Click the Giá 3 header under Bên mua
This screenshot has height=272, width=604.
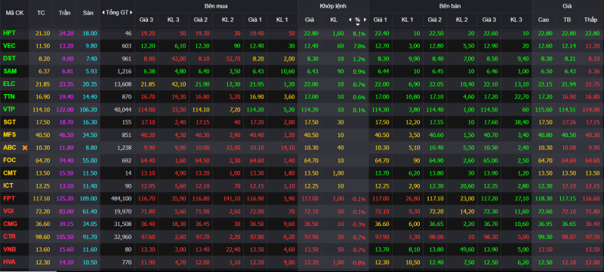146,20
